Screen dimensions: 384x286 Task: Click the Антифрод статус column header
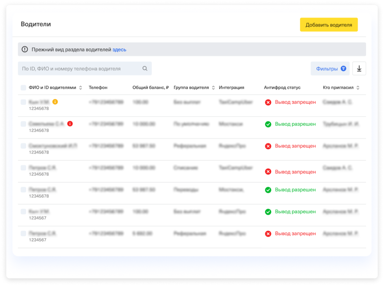click(x=282, y=88)
